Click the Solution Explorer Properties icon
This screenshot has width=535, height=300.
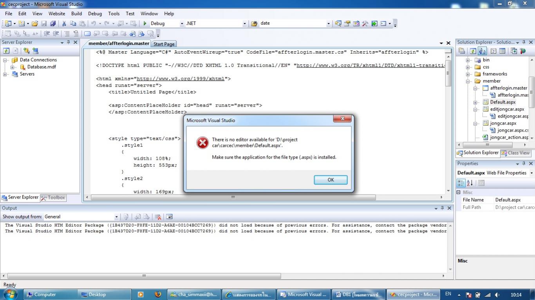(462, 51)
